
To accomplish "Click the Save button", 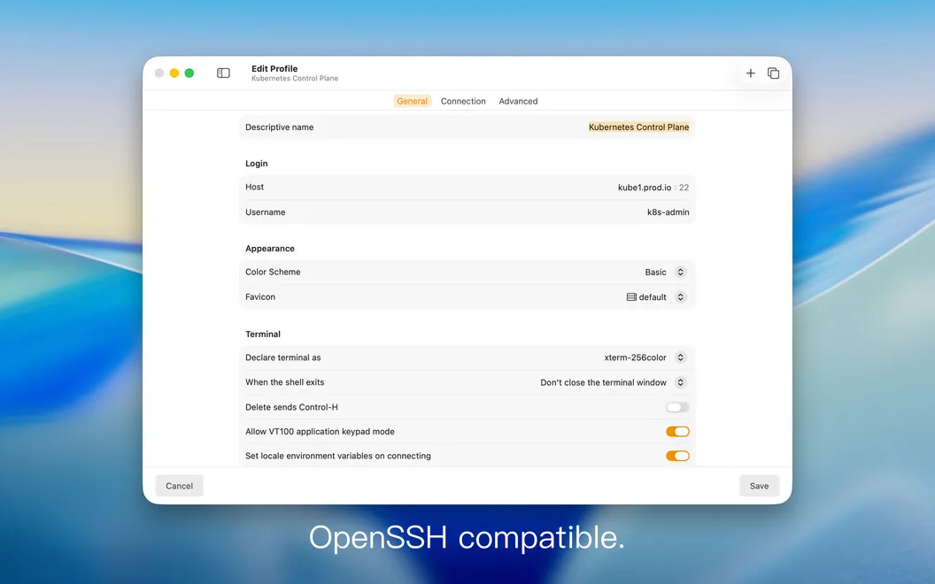I will click(x=759, y=486).
